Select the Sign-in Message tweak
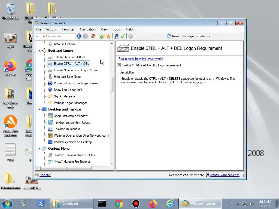The width and height of the screenshot is (279, 209). coord(64,96)
